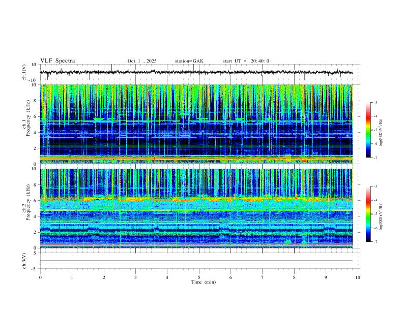This screenshot has width=403, height=311.
Task: Click the ch.1 voltage waveform trace
Action: pyautogui.click(x=196, y=72)
